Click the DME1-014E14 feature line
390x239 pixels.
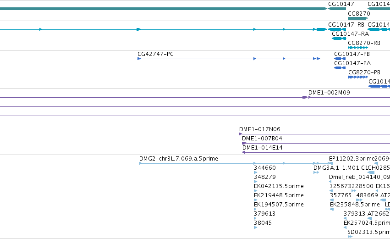point(316,152)
